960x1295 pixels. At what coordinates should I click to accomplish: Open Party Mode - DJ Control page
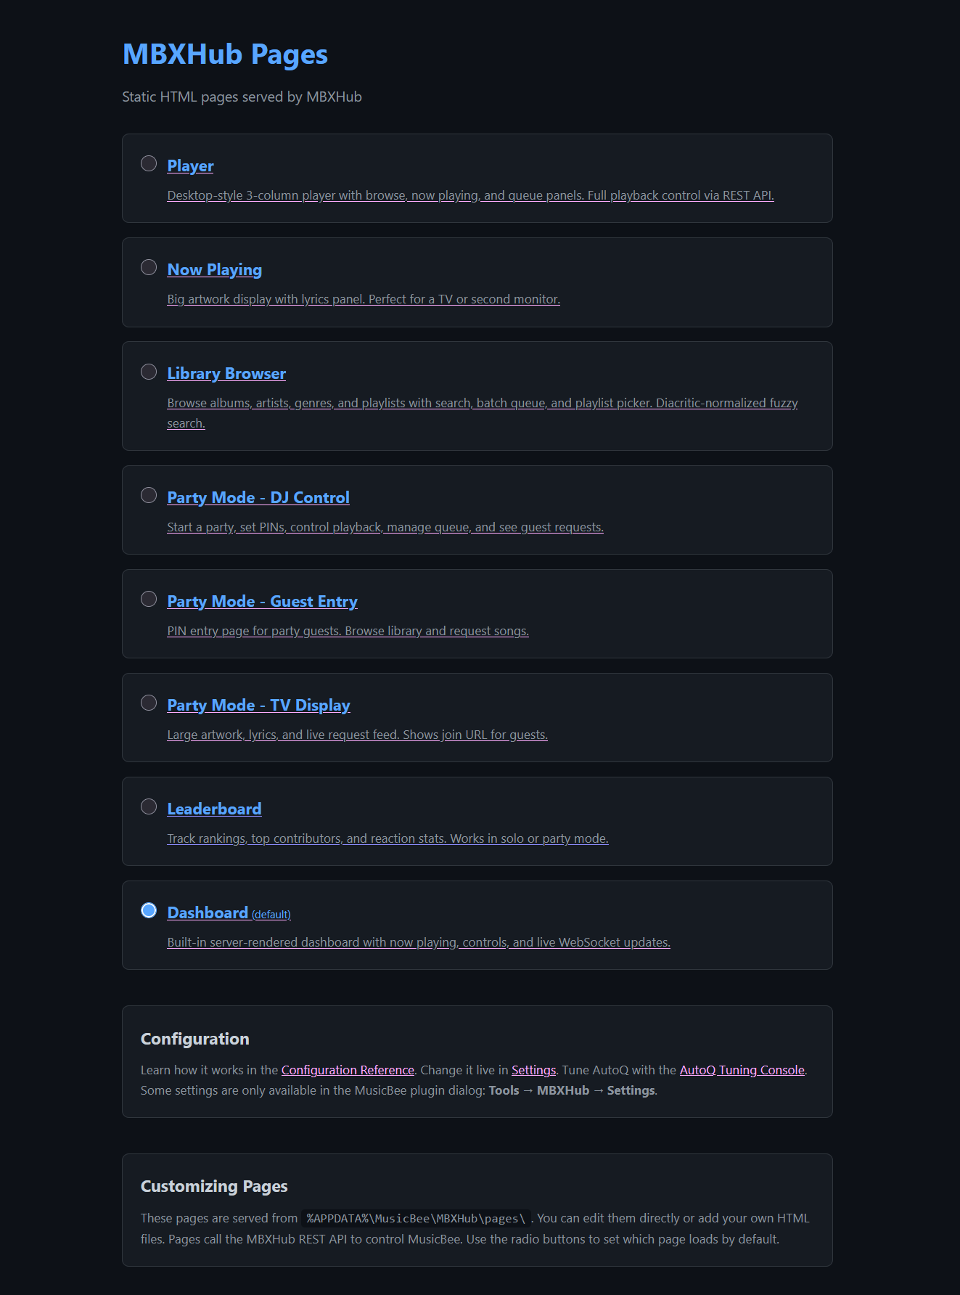[258, 497]
